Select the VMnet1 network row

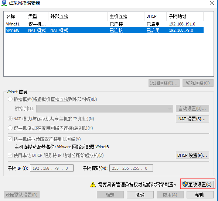[x=105, y=24]
